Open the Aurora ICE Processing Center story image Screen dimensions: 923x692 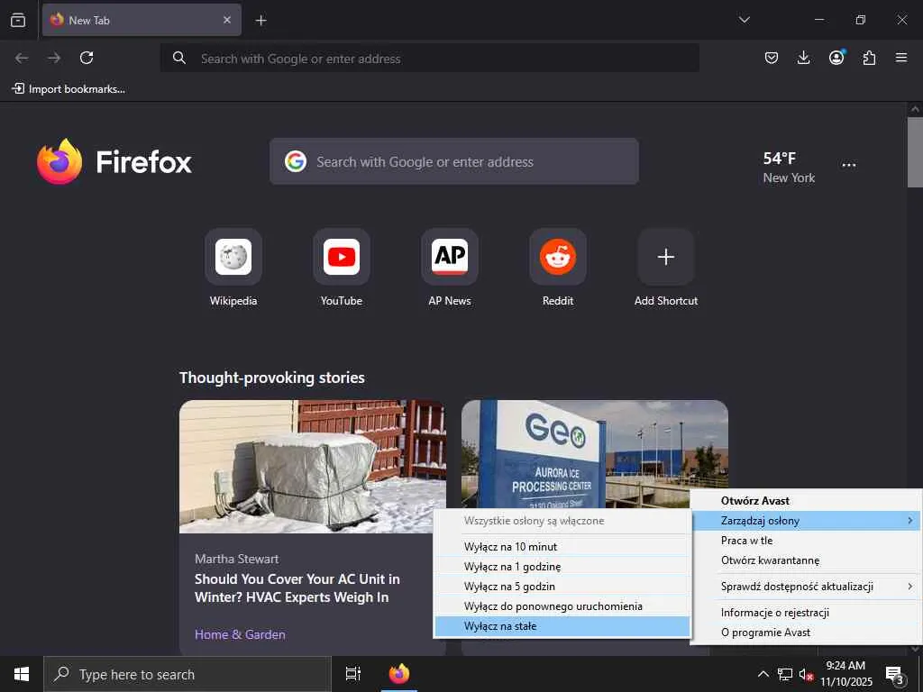pos(595,453)
